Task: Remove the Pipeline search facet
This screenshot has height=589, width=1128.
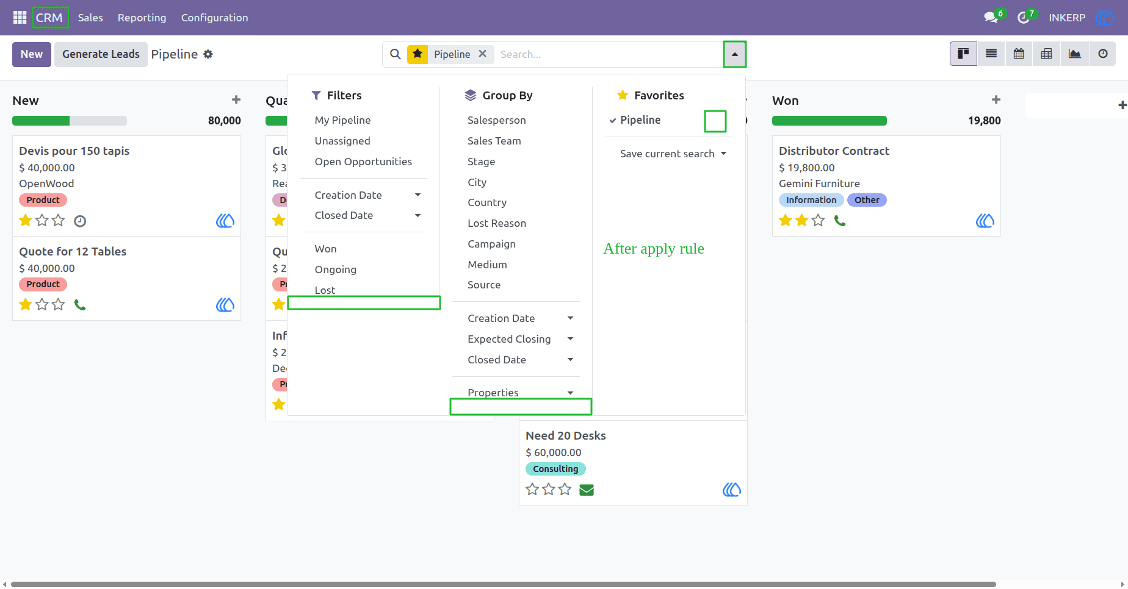Action: coord(482,54)
